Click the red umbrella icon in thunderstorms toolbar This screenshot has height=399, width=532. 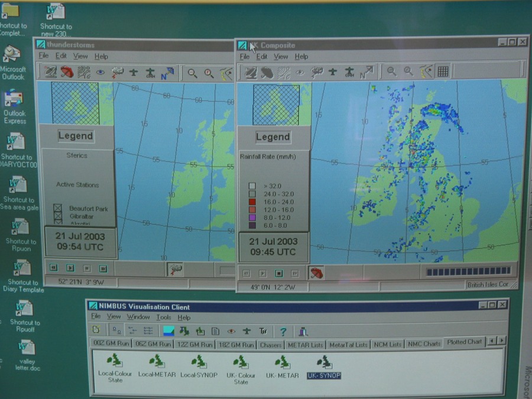[67, 72]
